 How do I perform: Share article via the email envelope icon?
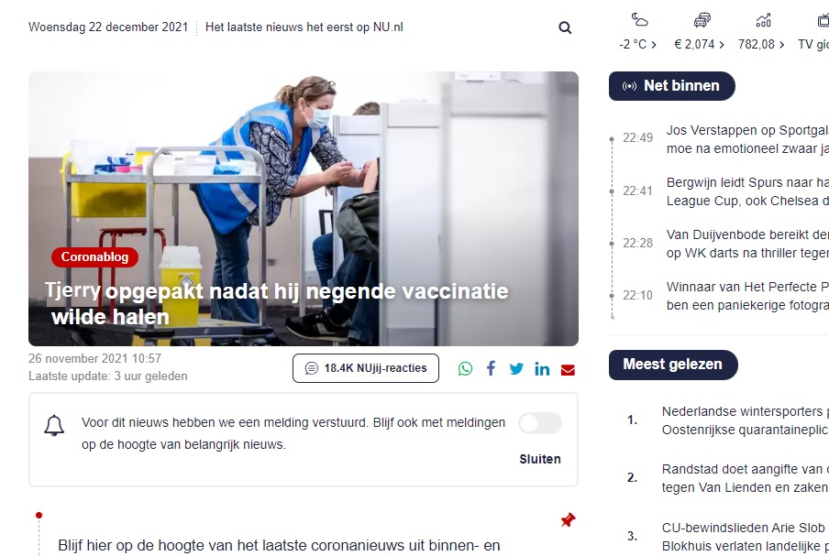[568, 369]
